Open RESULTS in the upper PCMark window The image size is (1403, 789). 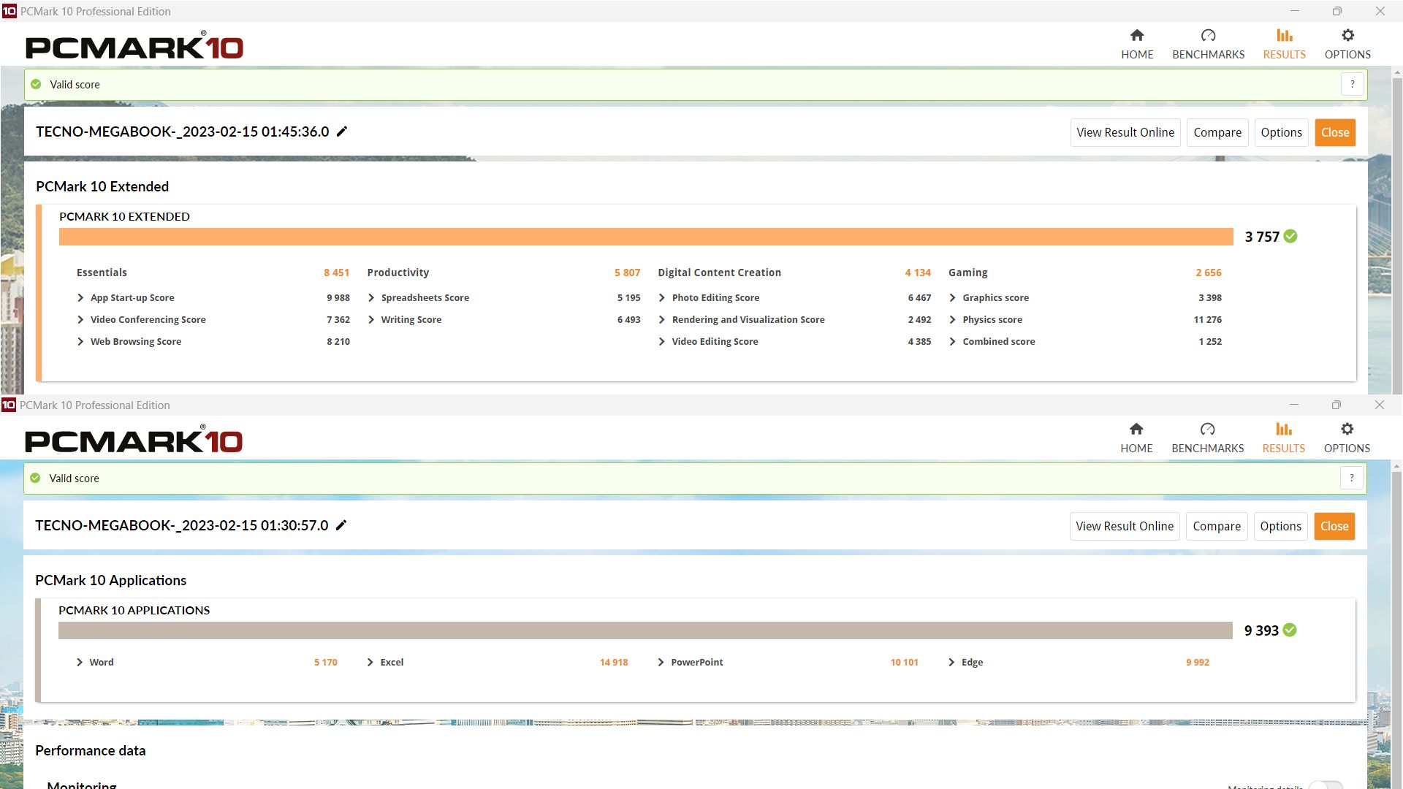point(1284,44)
